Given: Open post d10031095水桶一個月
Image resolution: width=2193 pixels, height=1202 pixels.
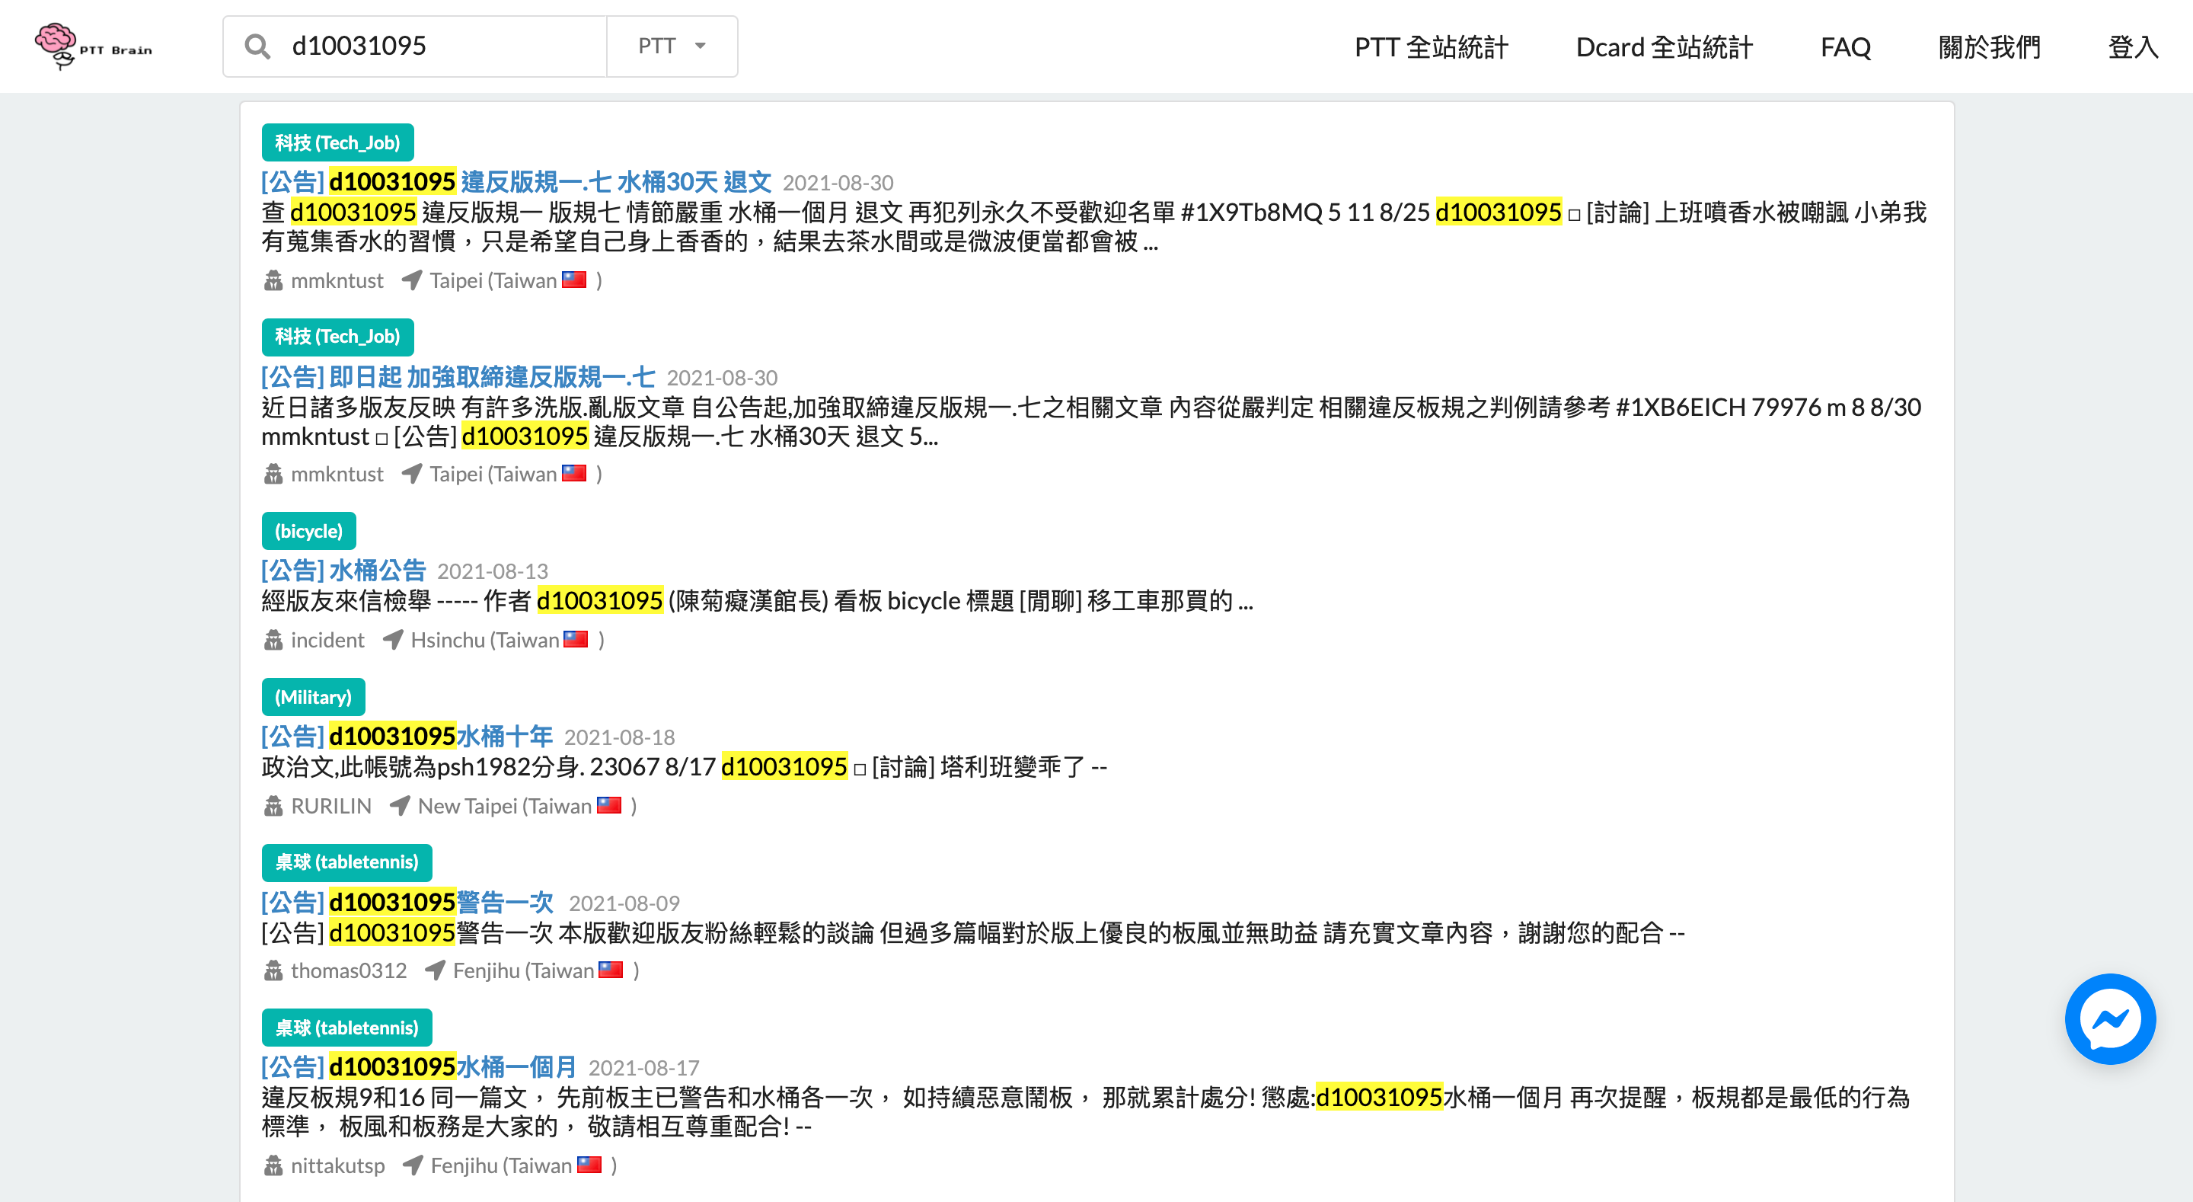Looking at the screenshot, I should [419, 1066].
